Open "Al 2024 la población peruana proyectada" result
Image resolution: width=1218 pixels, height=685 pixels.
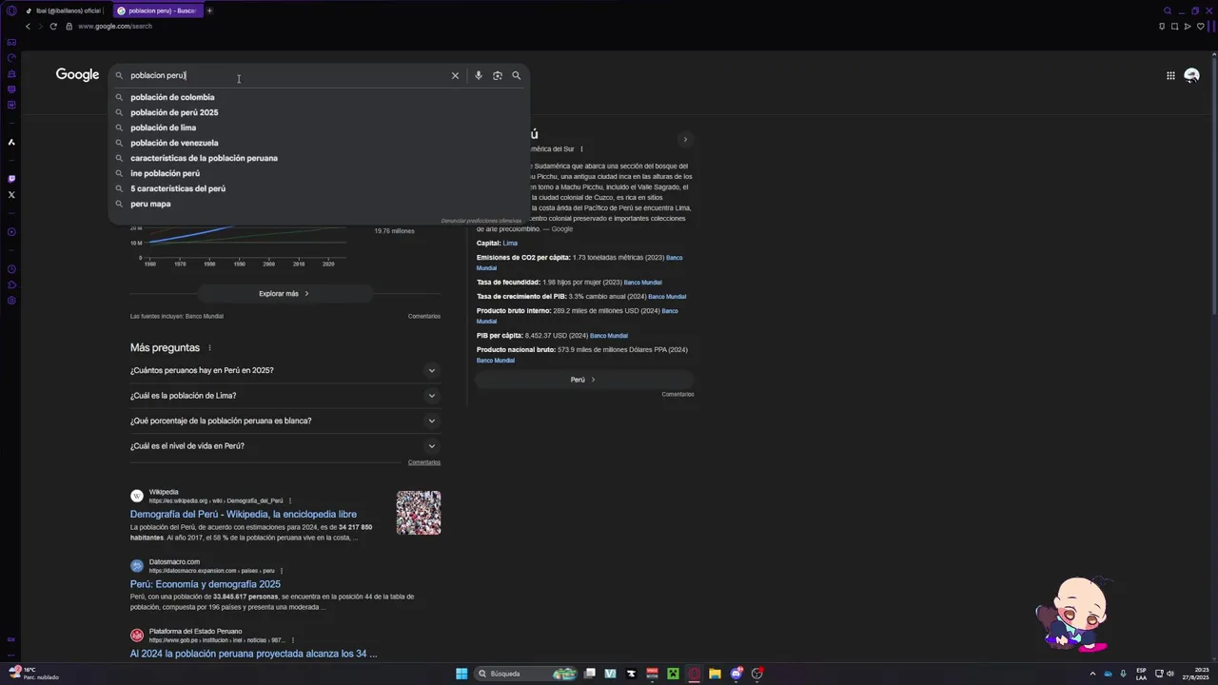coord(254,654)
